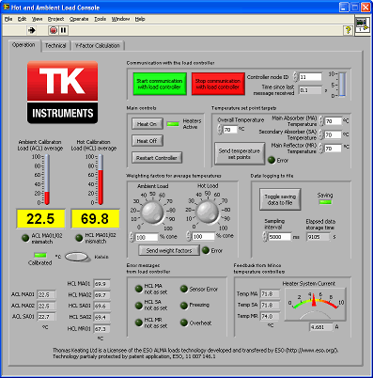This screenshot has width=373, height=378.
Task: Click the Sensor Error LED
Action: (184, 289)
